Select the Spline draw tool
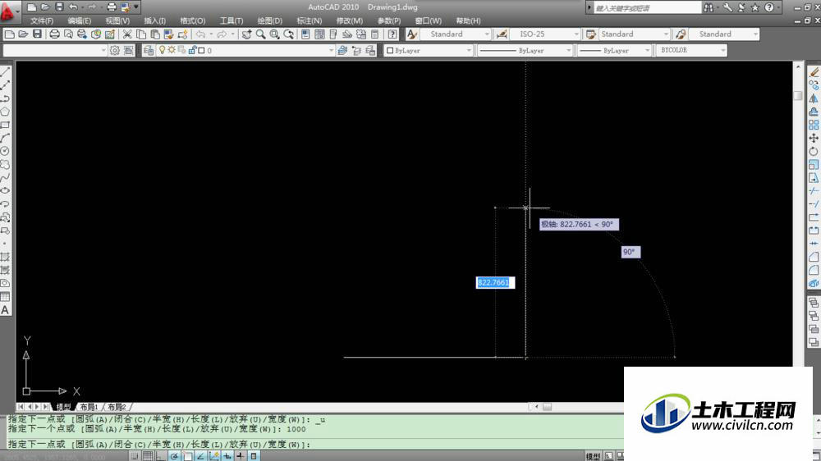This screenshot has width=821, height=461. coord(5,177)
